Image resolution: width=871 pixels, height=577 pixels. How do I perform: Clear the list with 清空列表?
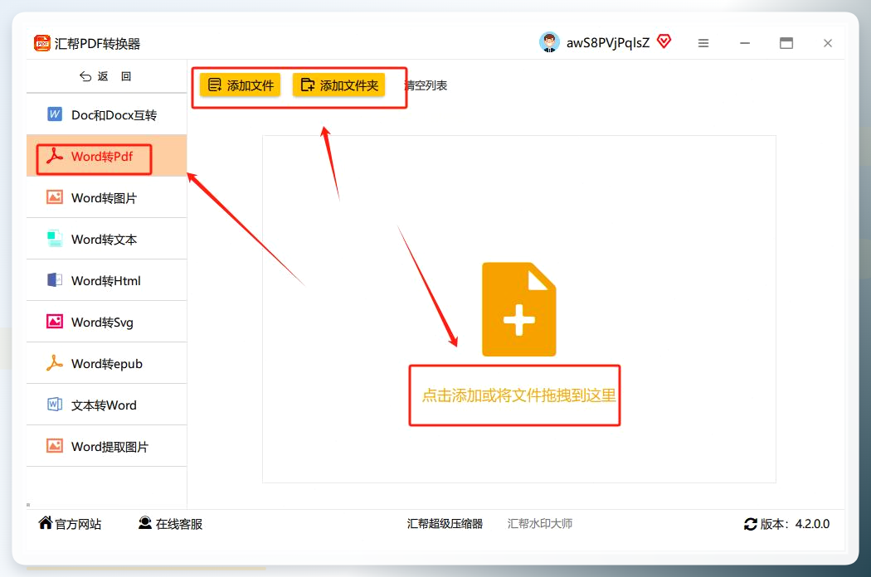tap(426, 85)
